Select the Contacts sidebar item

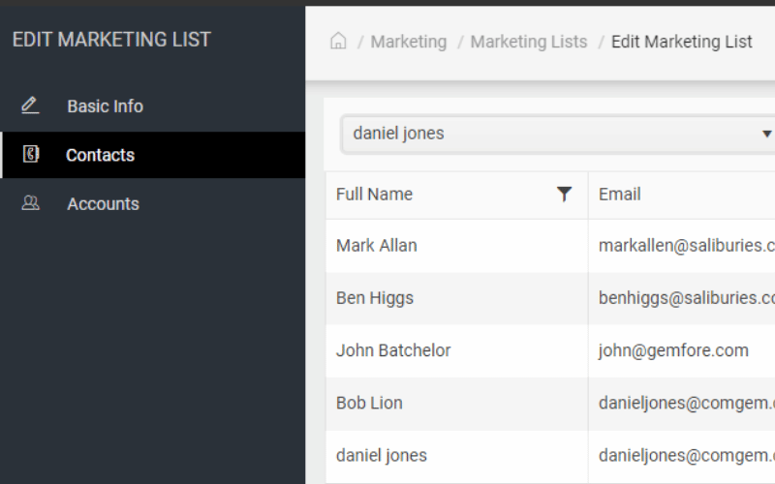click(100, 155)
